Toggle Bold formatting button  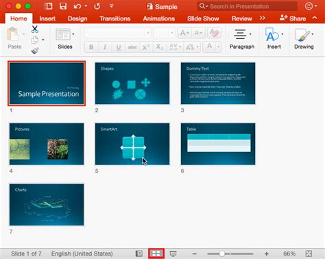pos(91,47)
